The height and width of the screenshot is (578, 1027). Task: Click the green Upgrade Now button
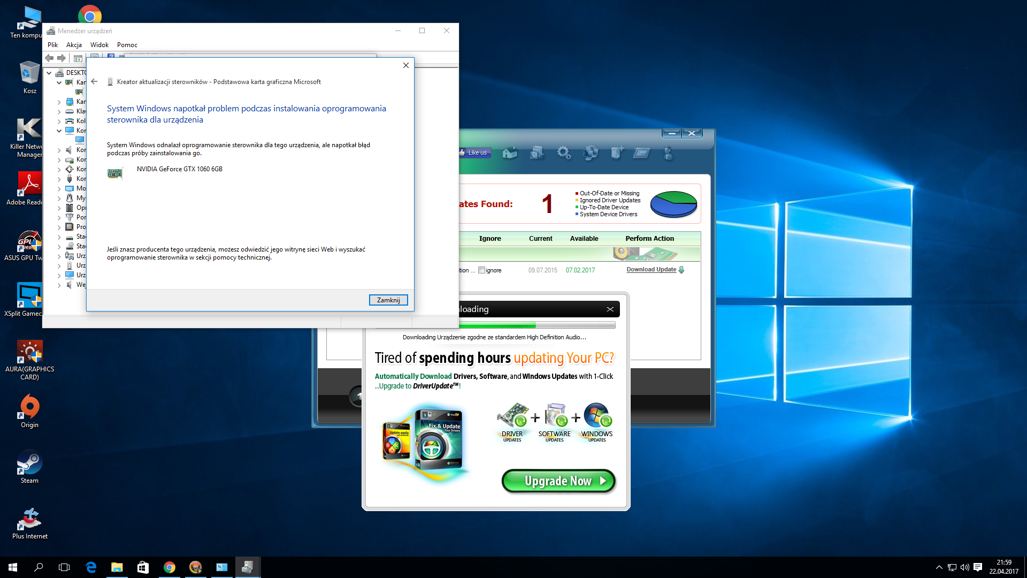(558, 481)
